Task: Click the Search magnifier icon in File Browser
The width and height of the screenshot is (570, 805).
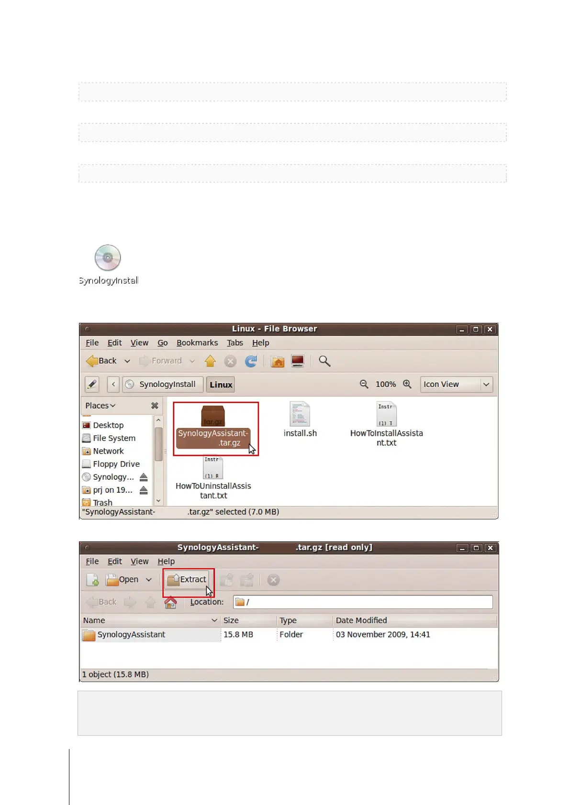Action: [x=324, y=361]
